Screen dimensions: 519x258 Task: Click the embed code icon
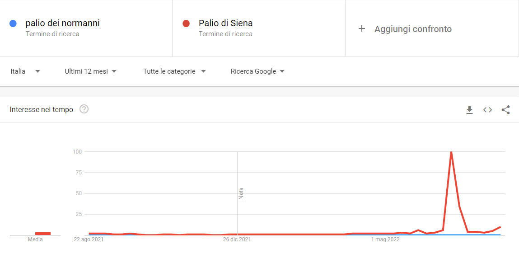coord(487,110)
